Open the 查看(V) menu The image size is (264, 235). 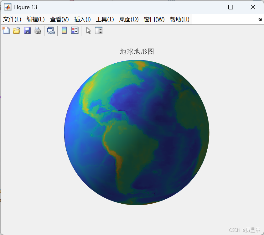pos(59,19)
